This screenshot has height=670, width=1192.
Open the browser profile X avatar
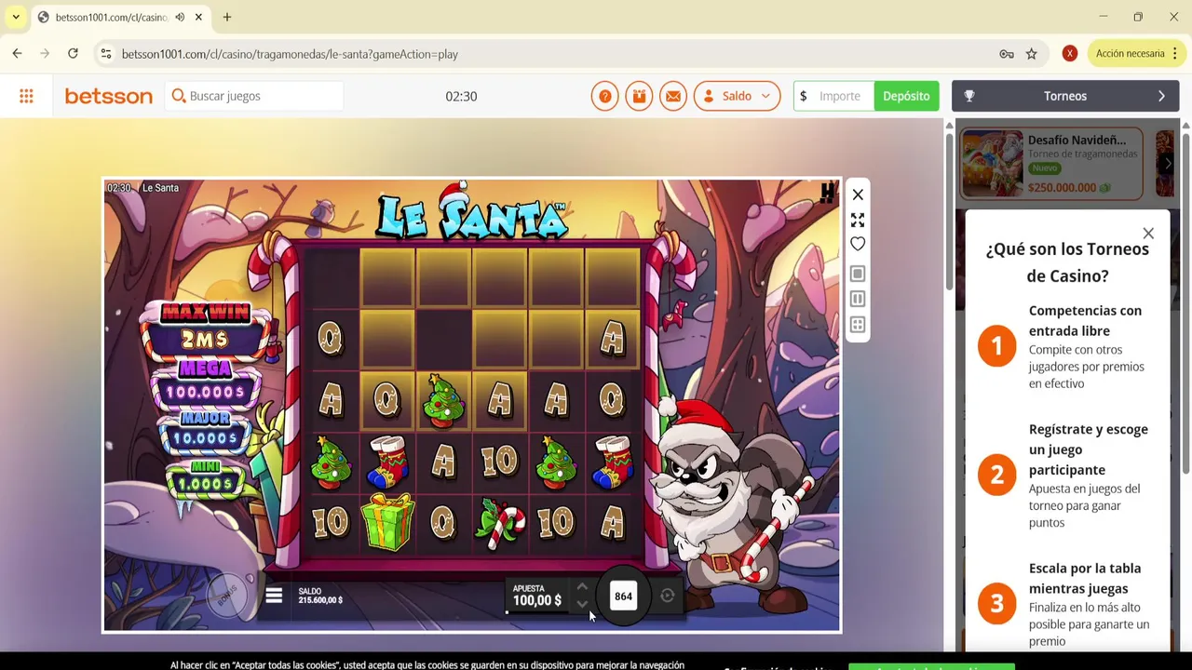pos(1070,54)
